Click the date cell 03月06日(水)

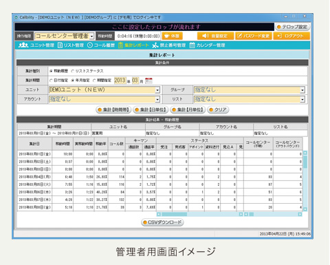click(x=34, y=192)
